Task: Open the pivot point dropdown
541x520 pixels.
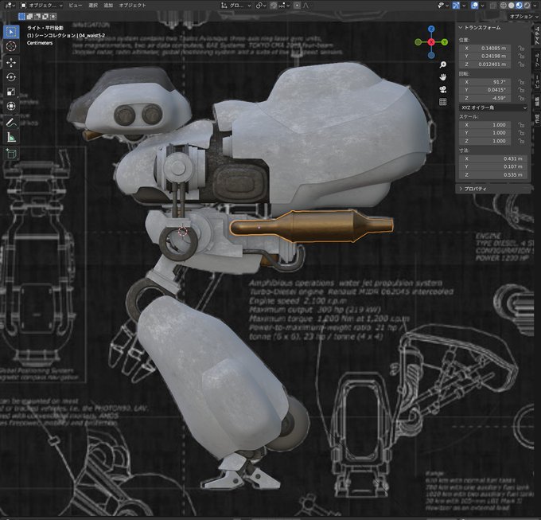Action: (x=261, y=6)
